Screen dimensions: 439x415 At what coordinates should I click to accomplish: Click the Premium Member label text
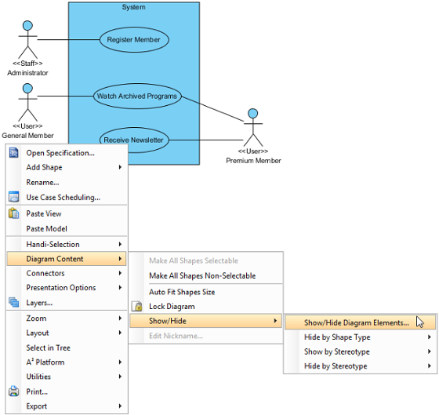click(x=253, y=161)
